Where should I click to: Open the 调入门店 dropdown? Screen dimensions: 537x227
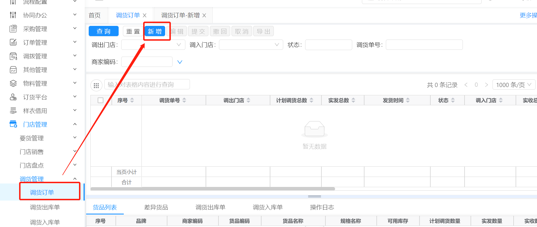tap(251, 45)
